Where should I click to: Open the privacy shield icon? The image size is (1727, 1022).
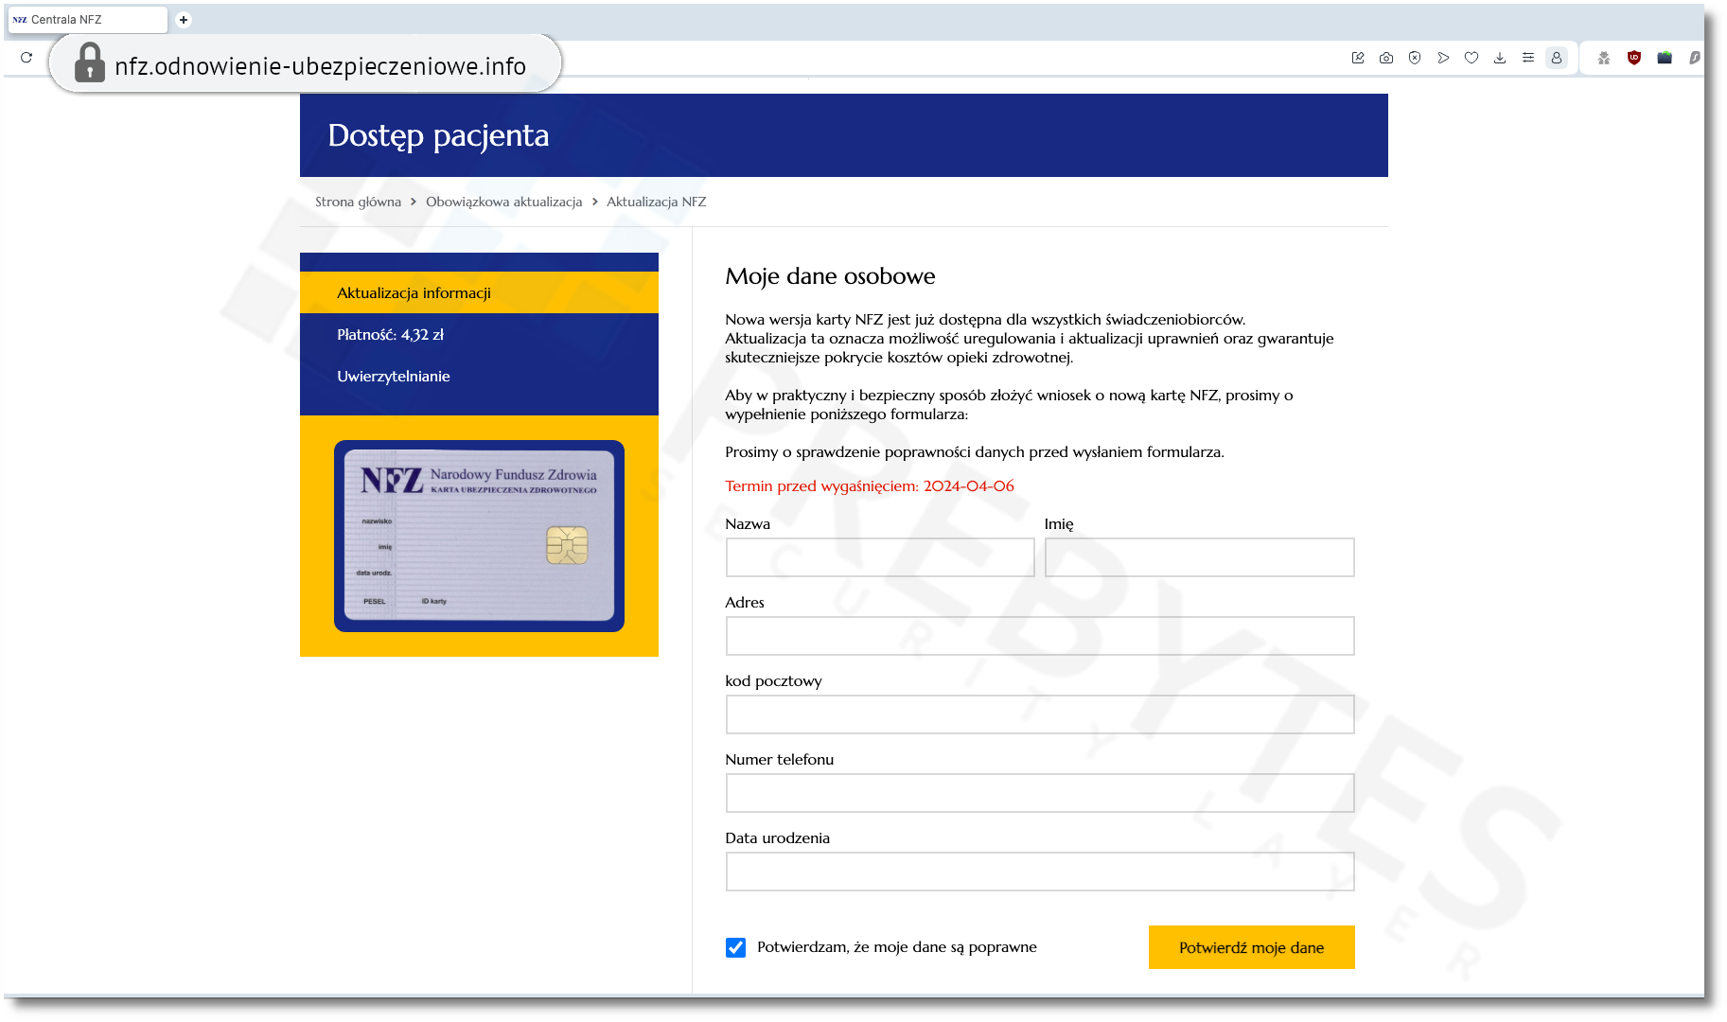point(1415,58)
